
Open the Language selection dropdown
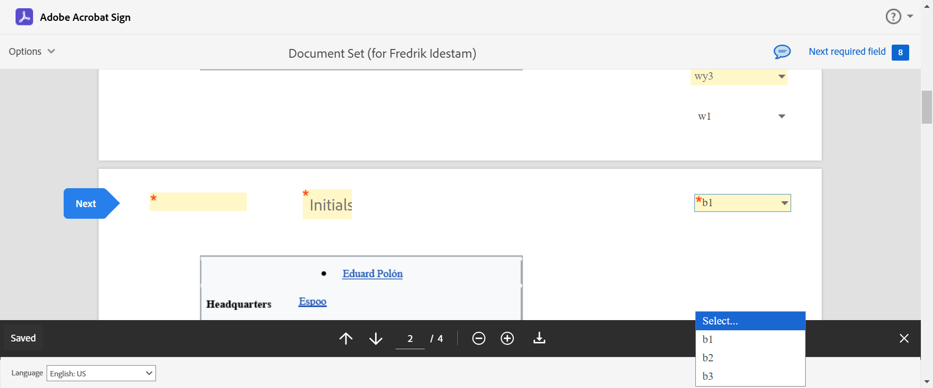click(101, 373)
